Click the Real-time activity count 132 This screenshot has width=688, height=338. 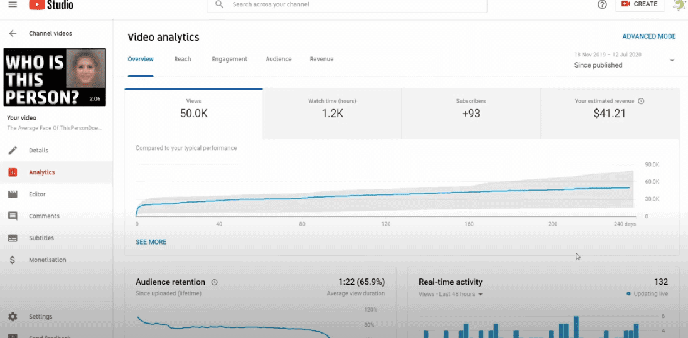point(661,282)
